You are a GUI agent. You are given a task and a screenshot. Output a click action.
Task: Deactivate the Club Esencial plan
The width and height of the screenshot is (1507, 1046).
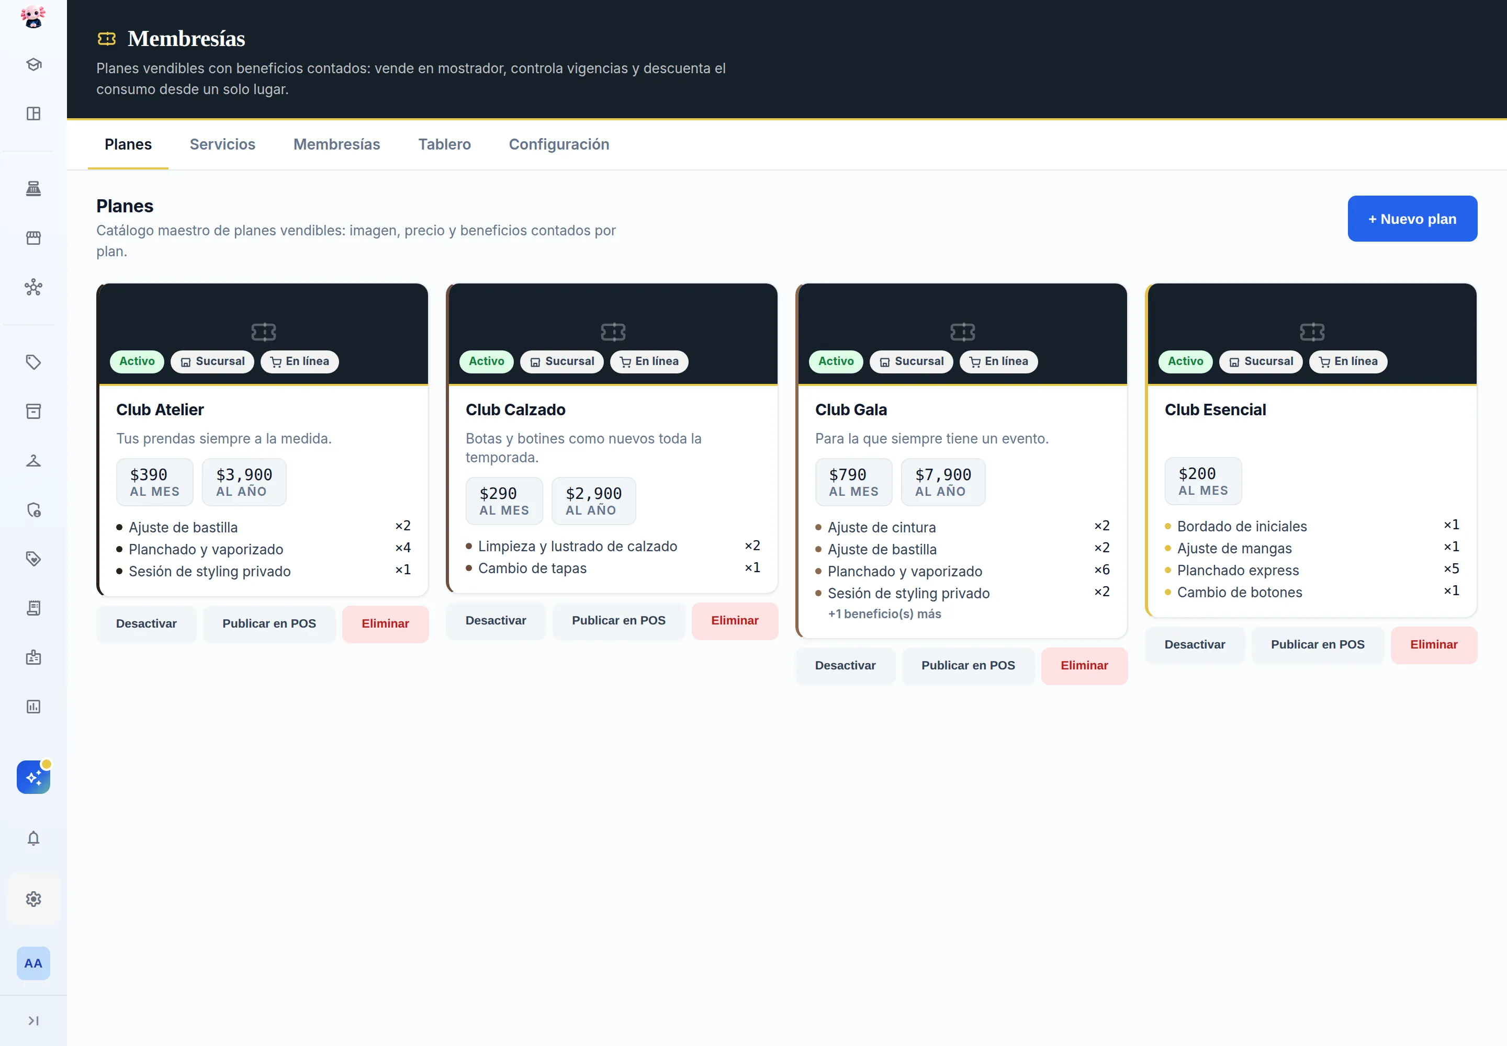(x=1195, y=645)
